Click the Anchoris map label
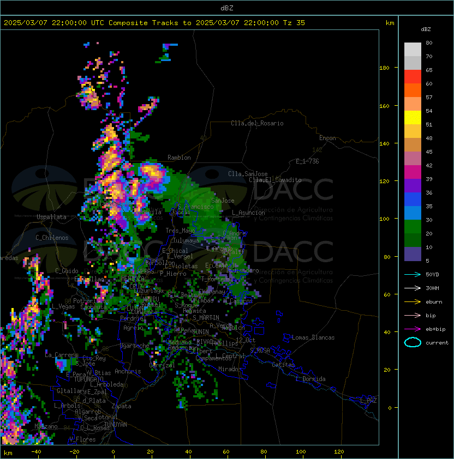 tap(128, 371)
